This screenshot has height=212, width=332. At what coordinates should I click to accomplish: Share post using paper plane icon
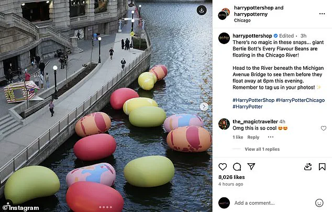coord(251,166)
